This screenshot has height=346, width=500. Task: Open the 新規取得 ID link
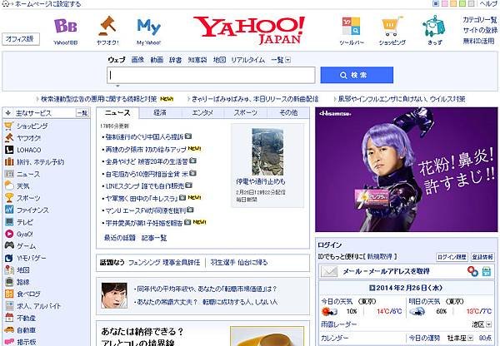pos(379,256)
